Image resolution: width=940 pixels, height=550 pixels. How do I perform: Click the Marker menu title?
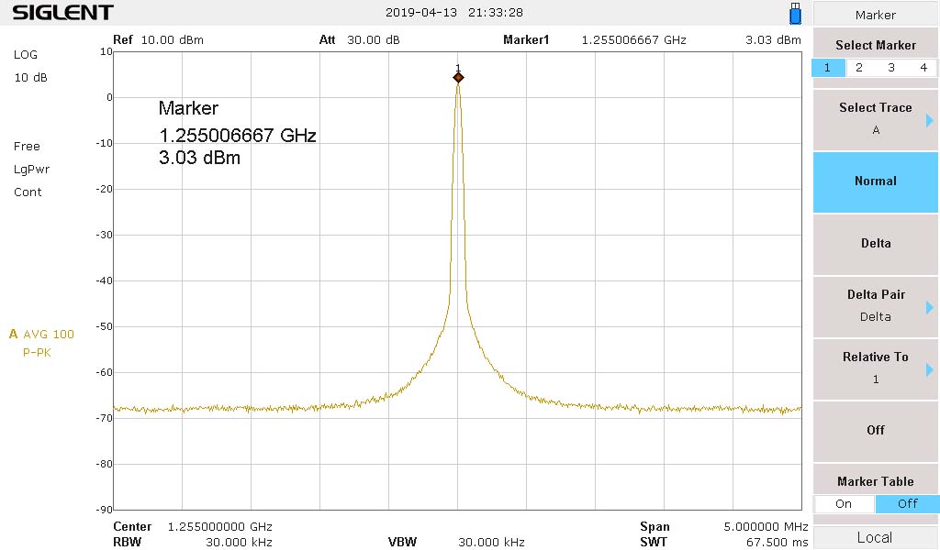click(875, 15)
